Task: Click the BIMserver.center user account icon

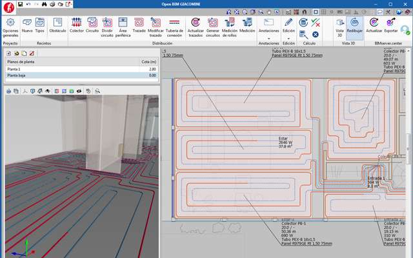Action: point(405,30)
